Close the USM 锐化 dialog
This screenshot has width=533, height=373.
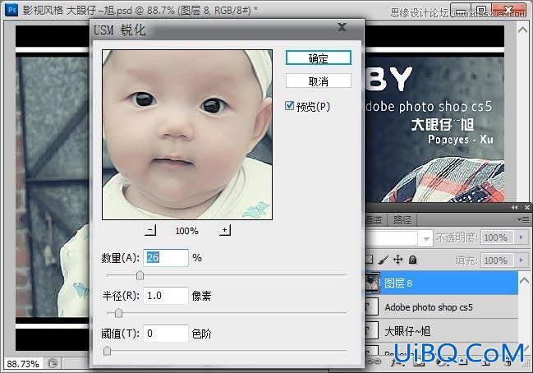coord(342,27)
